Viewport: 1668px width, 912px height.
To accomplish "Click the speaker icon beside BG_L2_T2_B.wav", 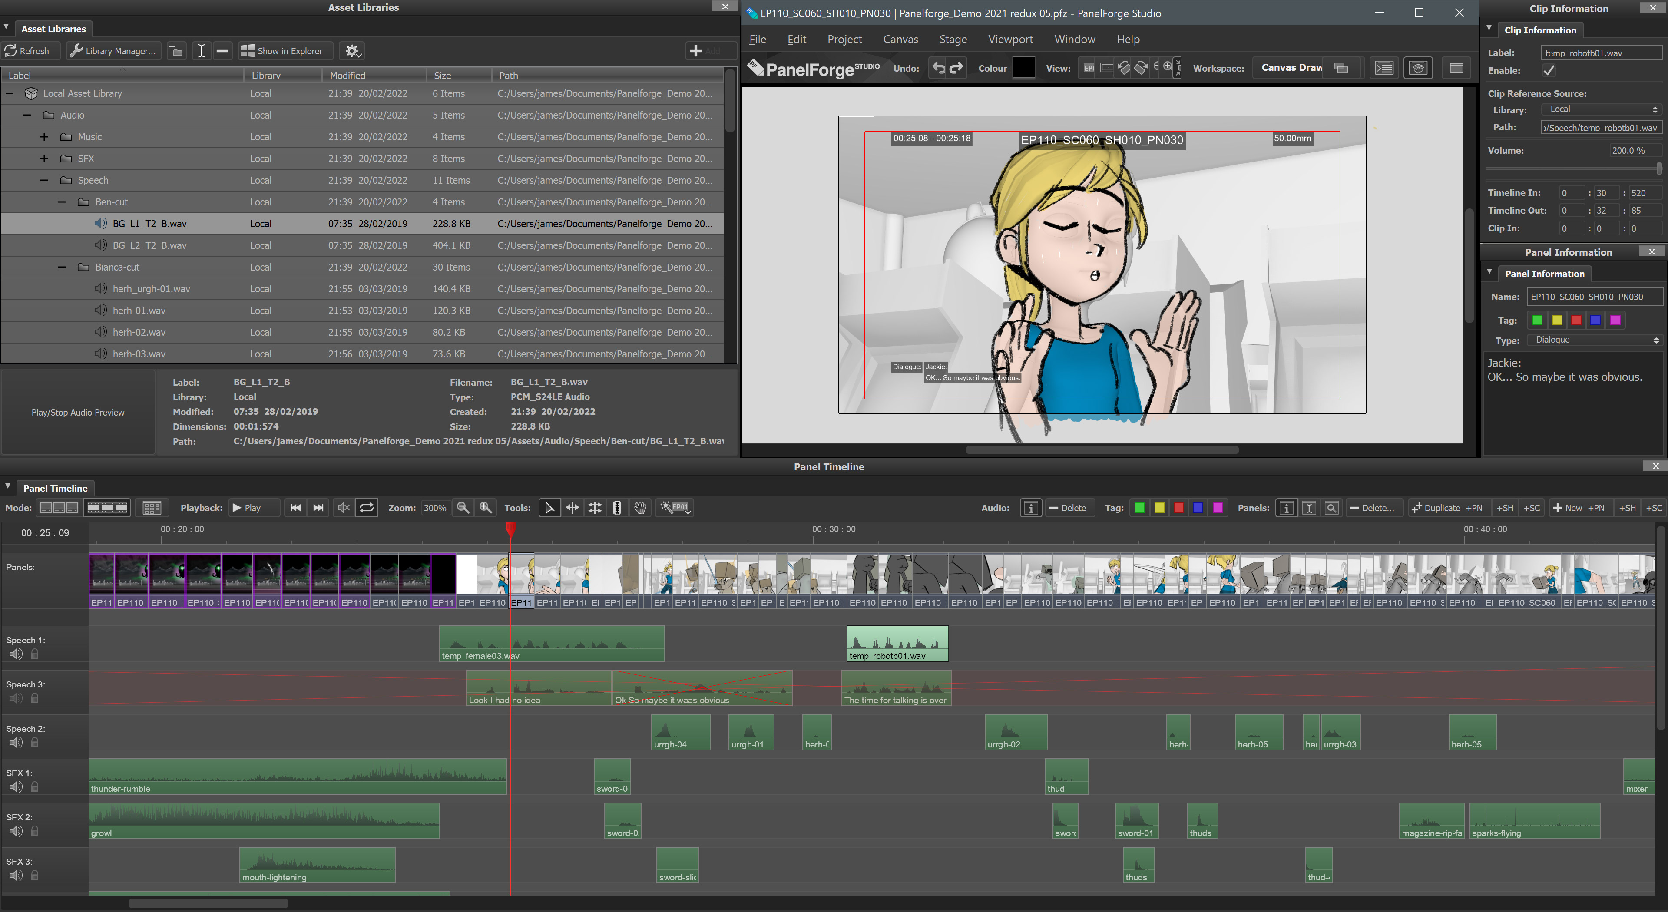I will [100, 245].
